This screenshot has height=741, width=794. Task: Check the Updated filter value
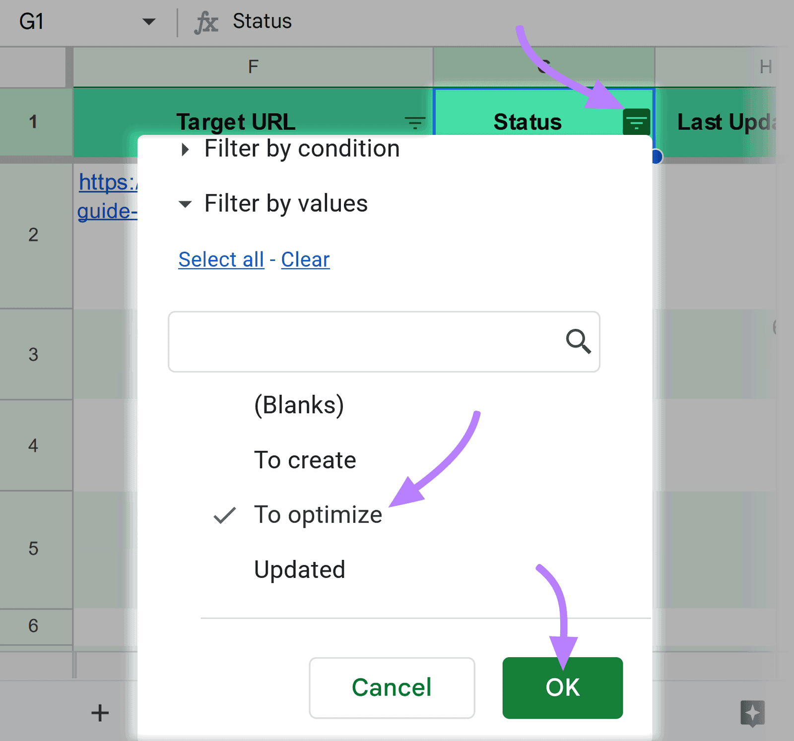[299, 569]
